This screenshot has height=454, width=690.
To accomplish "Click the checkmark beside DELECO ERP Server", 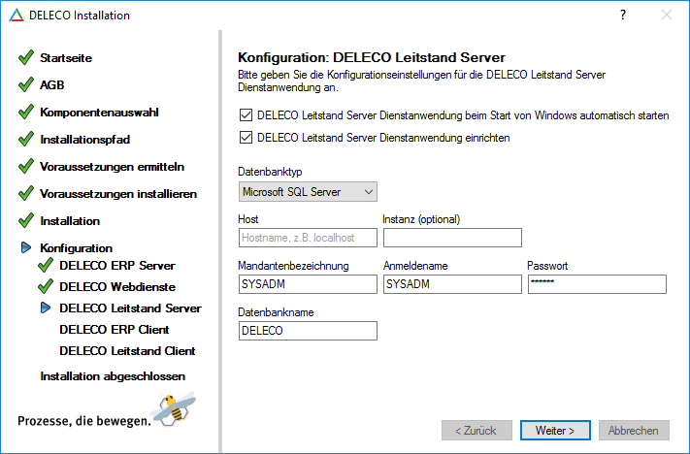I will [46, 265].
